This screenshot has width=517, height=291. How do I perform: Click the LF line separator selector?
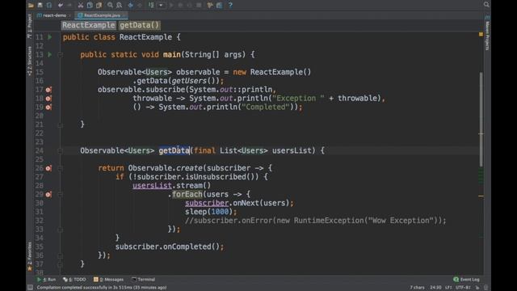(448, 288)
